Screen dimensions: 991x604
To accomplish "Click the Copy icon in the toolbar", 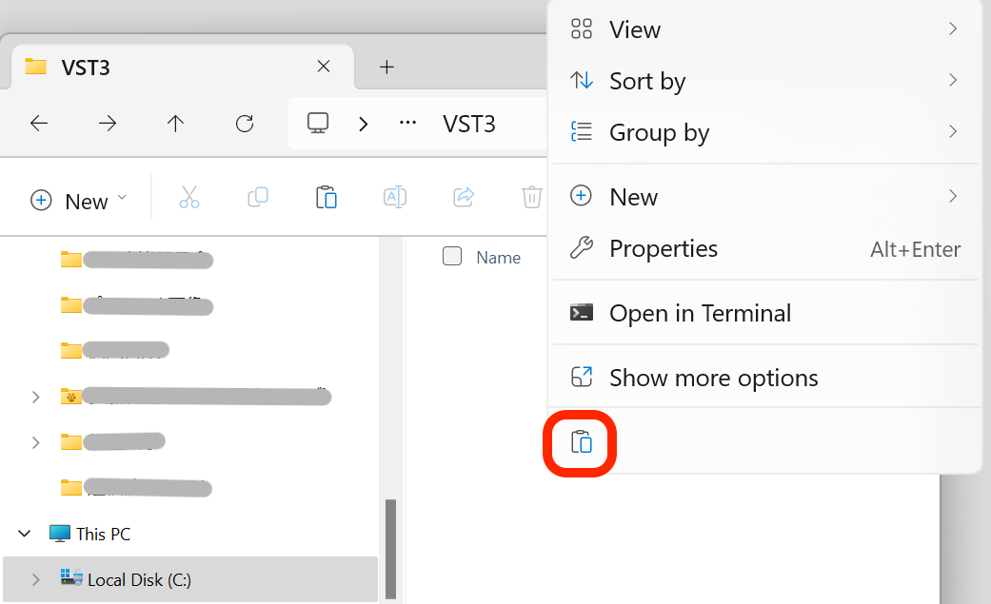I will click(258, 197).
